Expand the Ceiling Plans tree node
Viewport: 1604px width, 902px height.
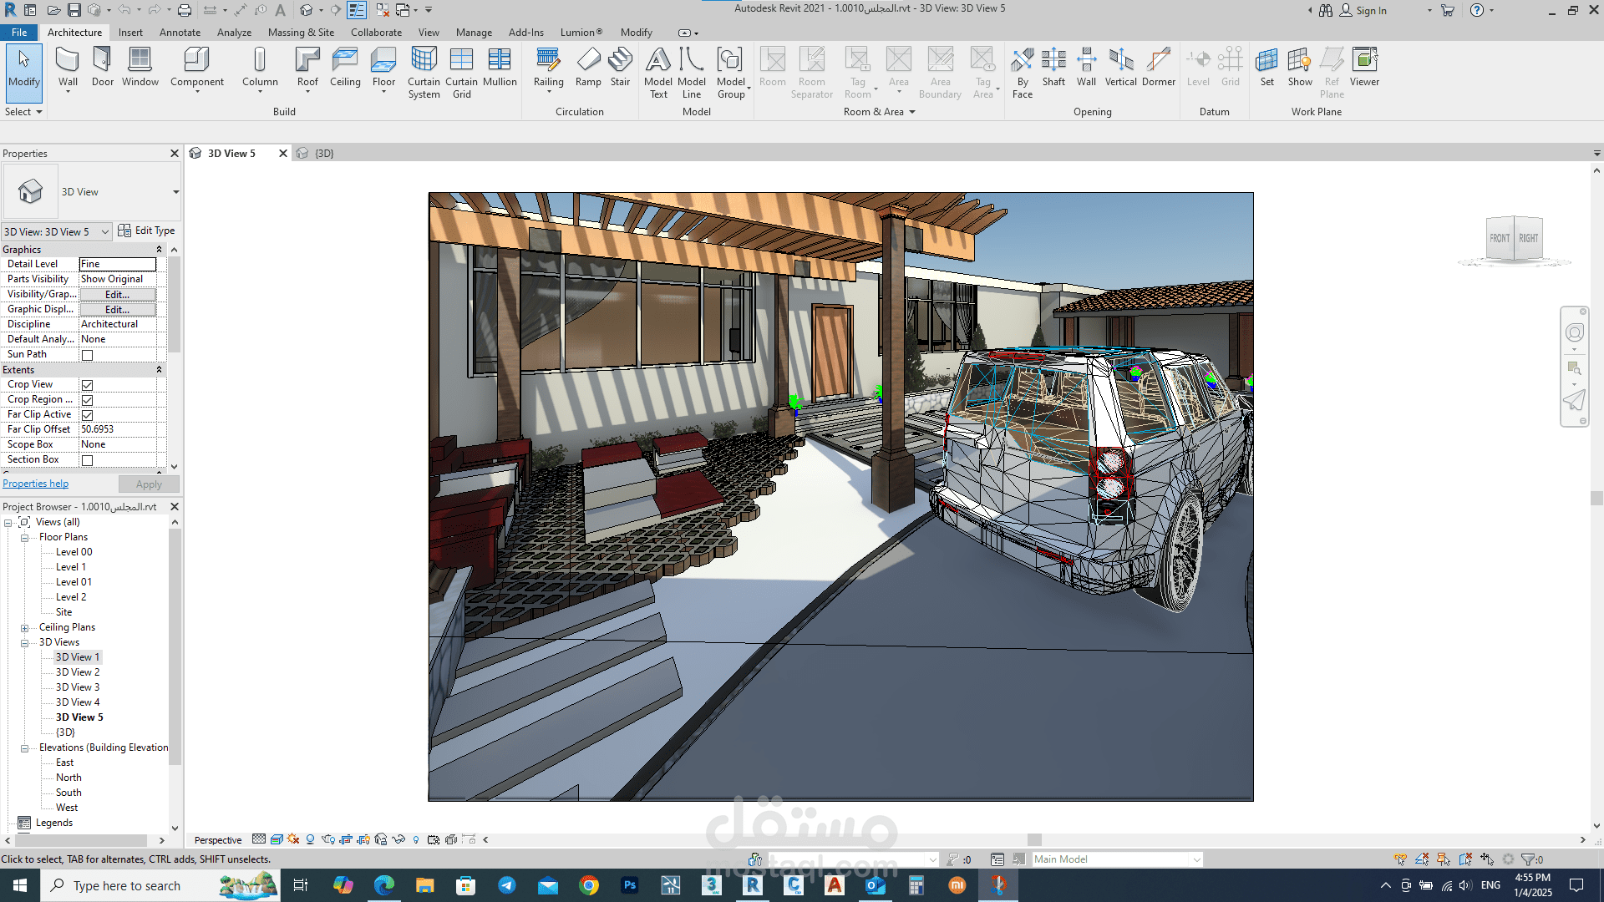pyautogui.click(x=25, y=628)
